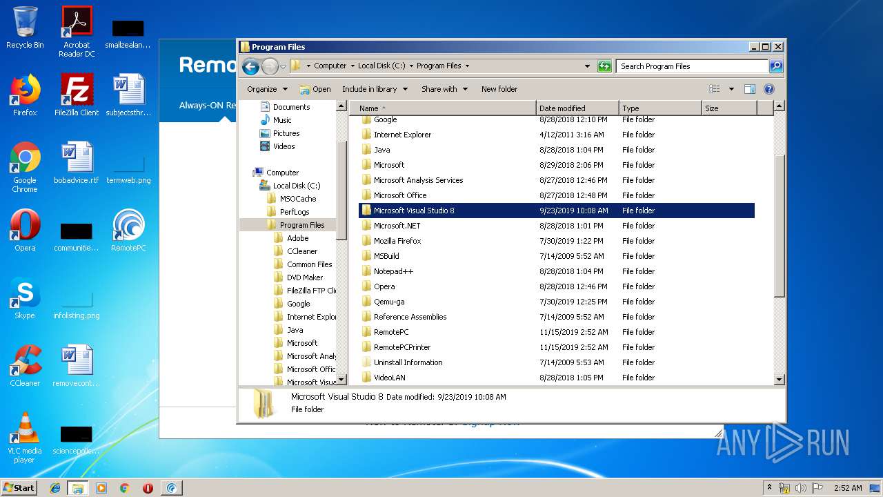Viewport: 883px width, 497px height.
Task: Select CCleaner folder in navigation tree
Action: [x=295, y=251]
